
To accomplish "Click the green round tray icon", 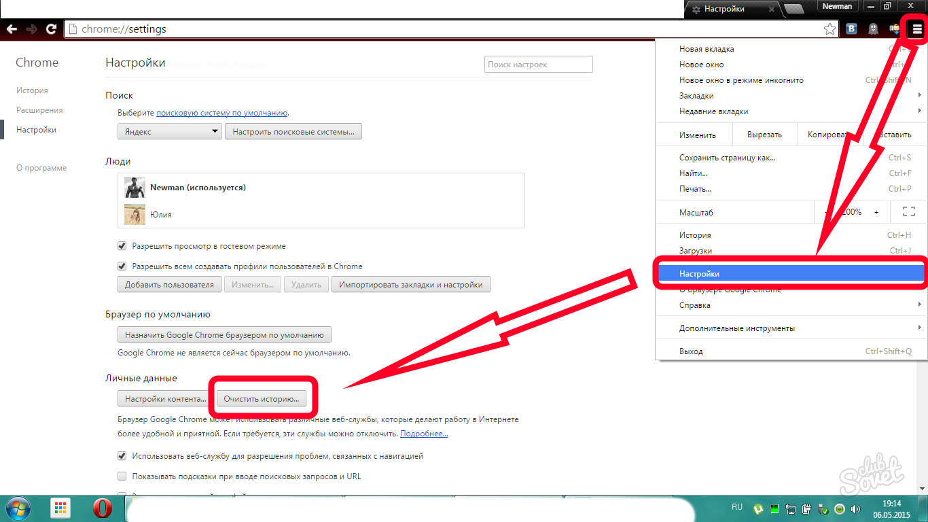I will pos(840,508).
